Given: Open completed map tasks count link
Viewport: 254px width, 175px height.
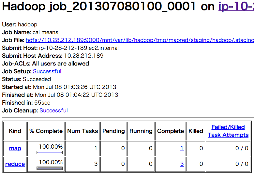Looking at the screenshot, I should point(182,148).
